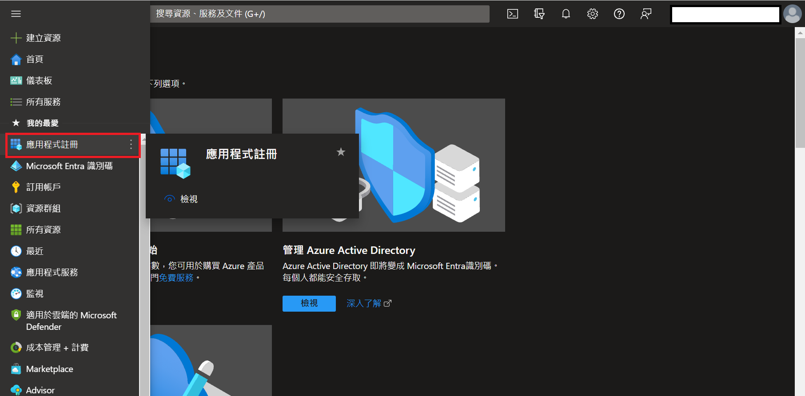Viewport: 805px width, 396px height.
Task: Open Microsoft Entra 識別碼 menu entry
Action: (69, 166)
